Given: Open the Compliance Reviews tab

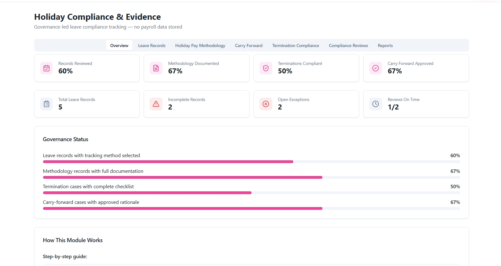Looking at the screenshot, I should point(348,45).
